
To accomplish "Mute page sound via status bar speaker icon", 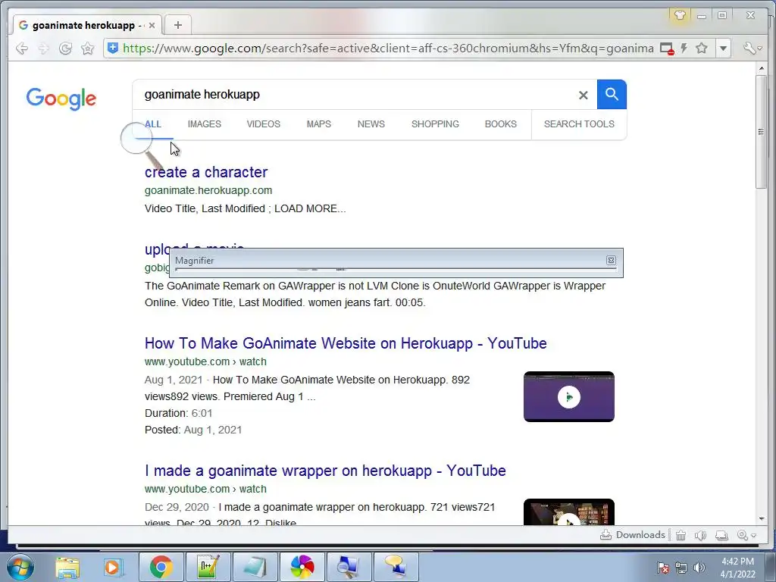I will pyautogui.click(x=700, y=535).
